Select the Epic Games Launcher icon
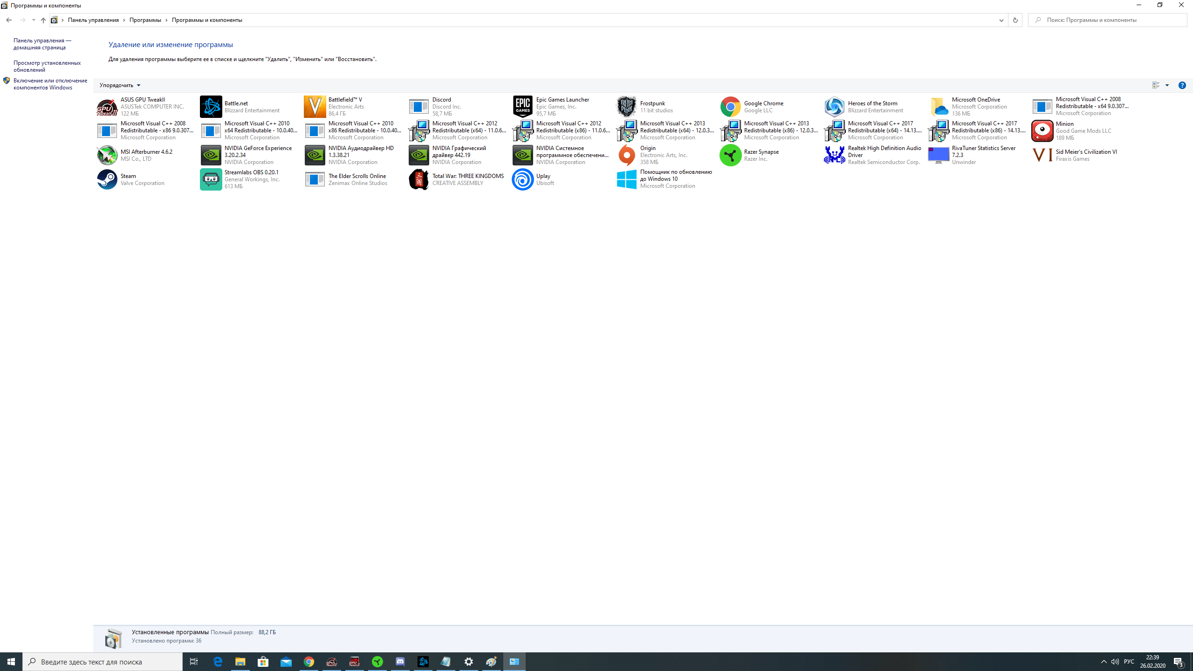This screenshot has height=671, width=1193. tap(522, 107)
